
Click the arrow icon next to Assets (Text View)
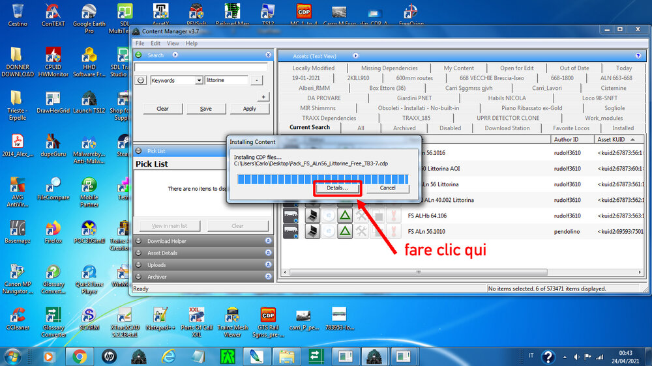coord(355,55)
